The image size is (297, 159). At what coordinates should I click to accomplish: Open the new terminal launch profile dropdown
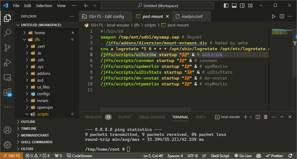(251, 117)
